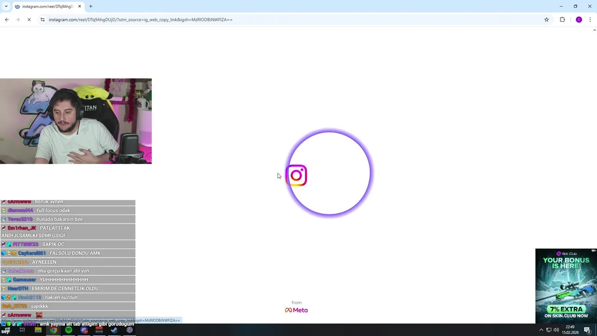
Task: Open the Chrome profile avatar
Action: pyautogui.click(x=579, y=20)
